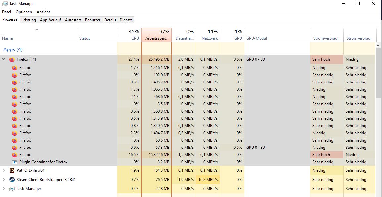Select the Apps (4) group heading
Screen dimensions: 382x197
click(x=13, y=49)
